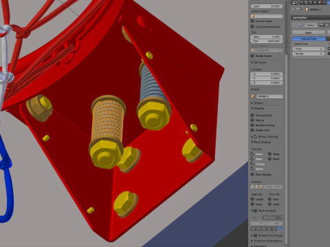
Task: Toggle the Motion Tracking checkbox
Action: click(x=256, y=137)
